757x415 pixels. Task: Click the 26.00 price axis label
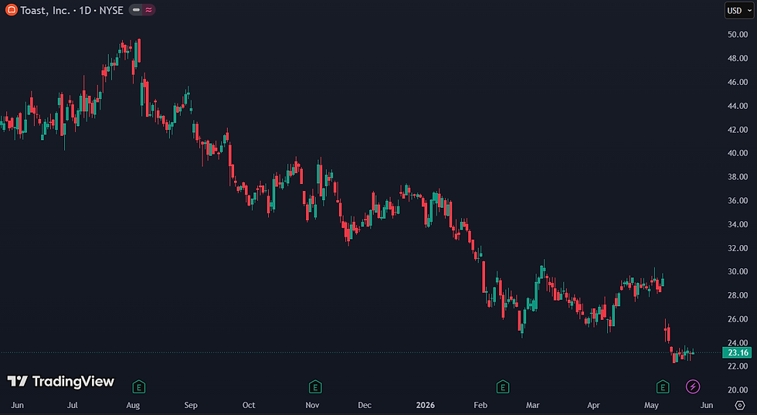(x=738, y=318)
